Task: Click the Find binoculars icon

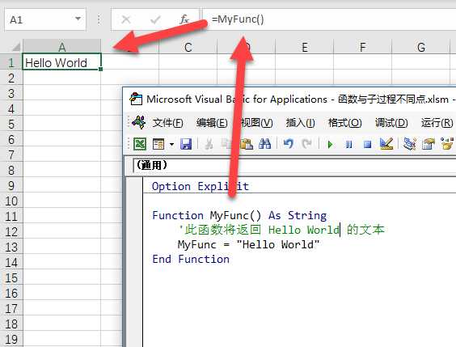Action: pos(264,144)
